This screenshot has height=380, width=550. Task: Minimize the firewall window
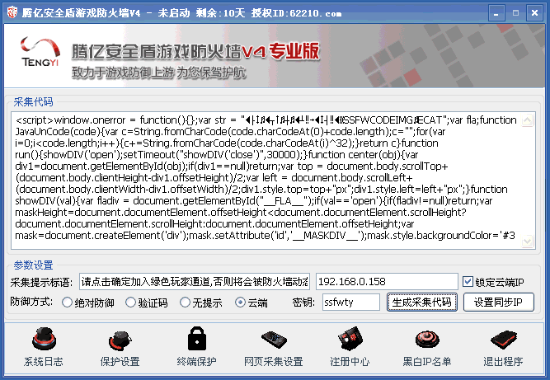click(x=496, y=14)
